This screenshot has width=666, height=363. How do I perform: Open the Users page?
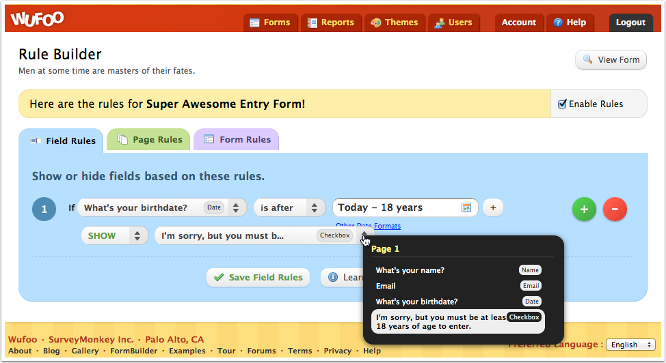[x=453, y=23]
